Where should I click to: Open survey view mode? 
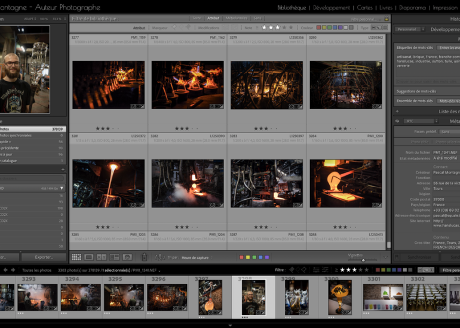click(114, 257)
